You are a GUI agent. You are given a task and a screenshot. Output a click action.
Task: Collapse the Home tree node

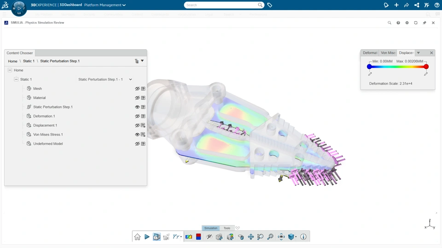[10, 70]
